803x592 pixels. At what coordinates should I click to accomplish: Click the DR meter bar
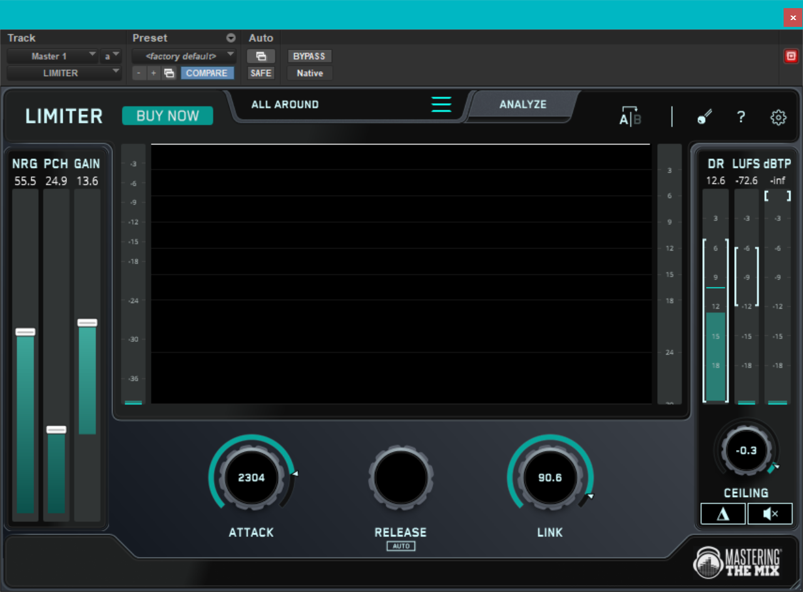[x=716, y=297]
